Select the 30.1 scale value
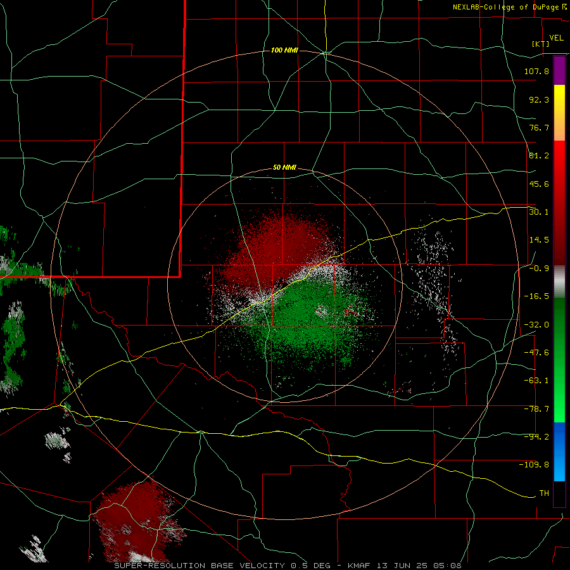 [539, 212]
